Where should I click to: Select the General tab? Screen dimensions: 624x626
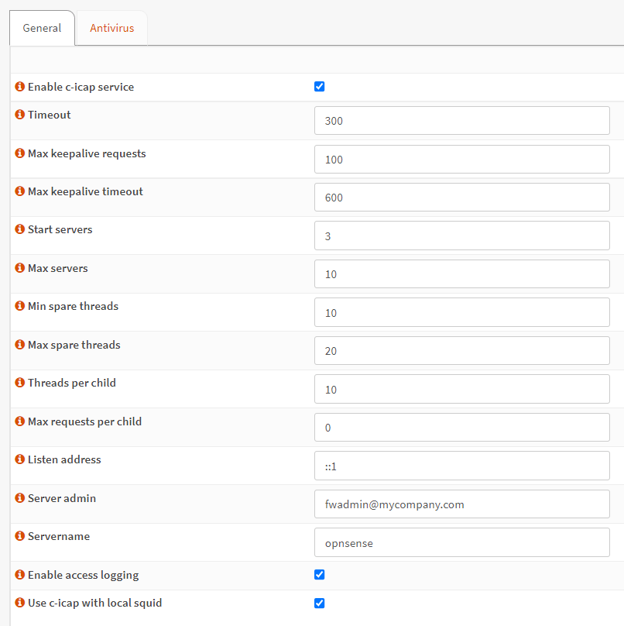point(42,29)
